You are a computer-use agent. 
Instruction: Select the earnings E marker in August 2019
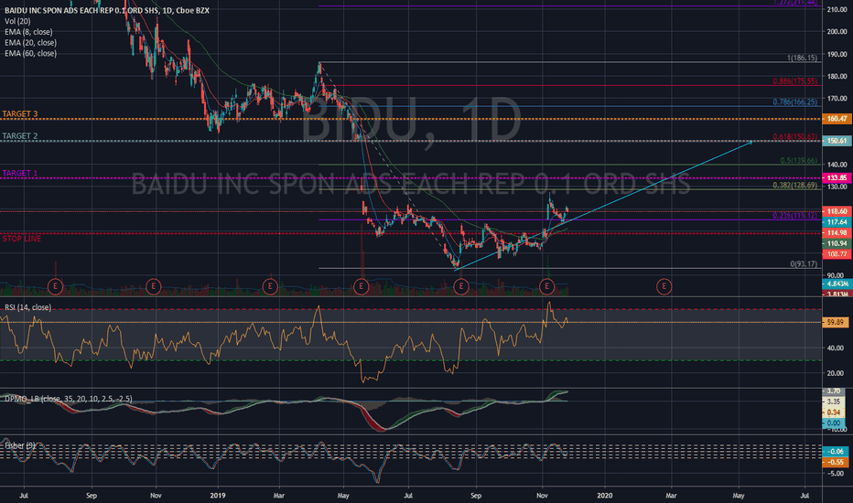tap(460, 286)
